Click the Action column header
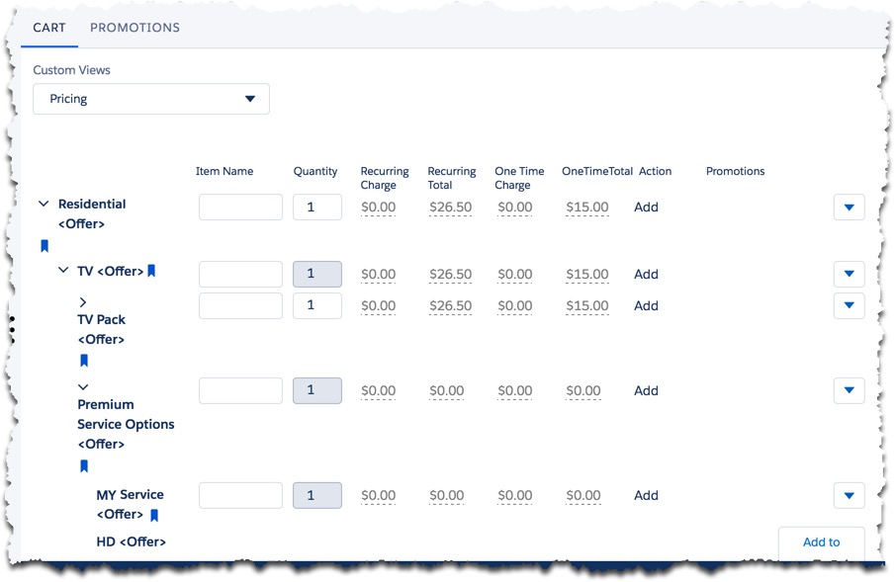 (656, 171)
